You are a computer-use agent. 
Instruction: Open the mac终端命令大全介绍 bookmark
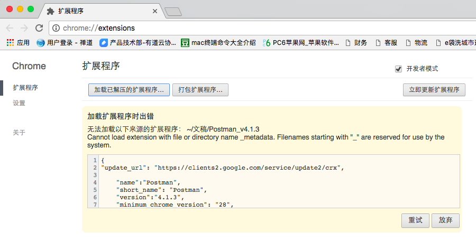click(x=218, y=43)
